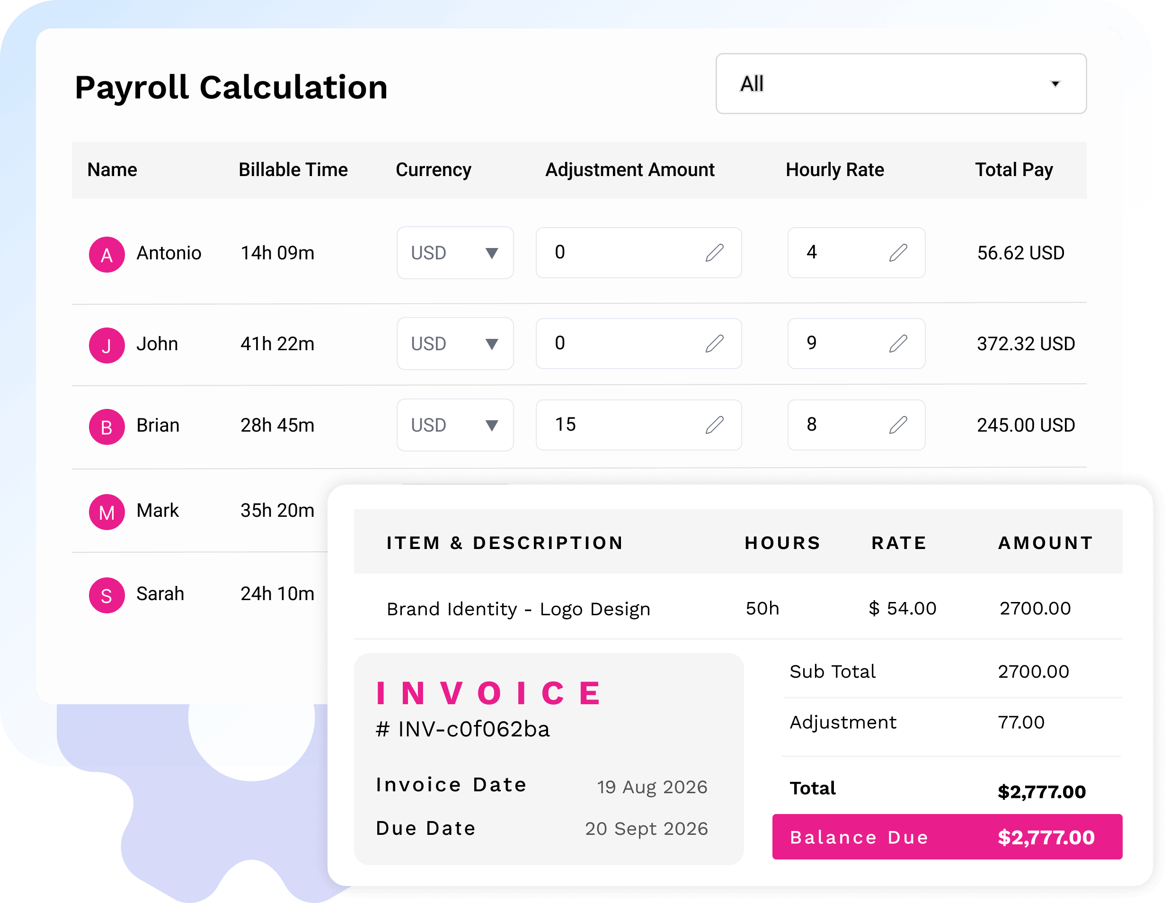Viewport: 1170px width, 903px height.
Task: Click the Adjustment value 77.00
Action: pos(1020,722)
